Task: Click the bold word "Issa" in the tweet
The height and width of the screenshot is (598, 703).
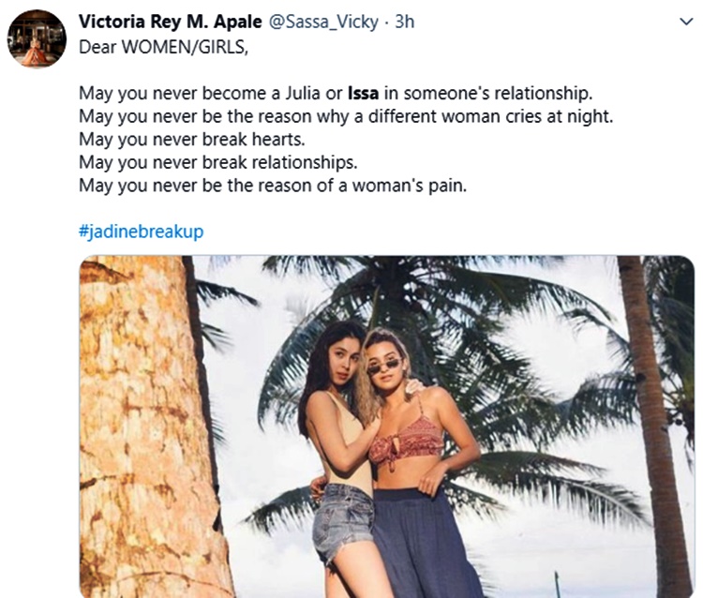Action: point(363,94)
